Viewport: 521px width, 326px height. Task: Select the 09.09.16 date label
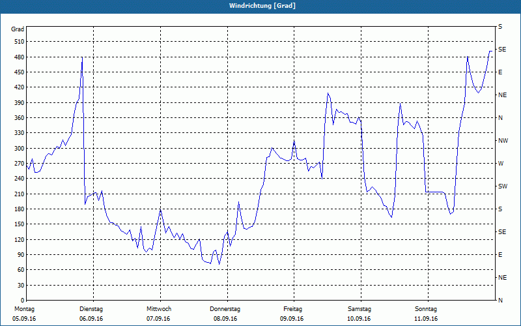292,319
